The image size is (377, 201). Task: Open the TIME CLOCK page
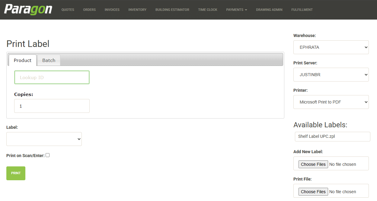point(208,9)
